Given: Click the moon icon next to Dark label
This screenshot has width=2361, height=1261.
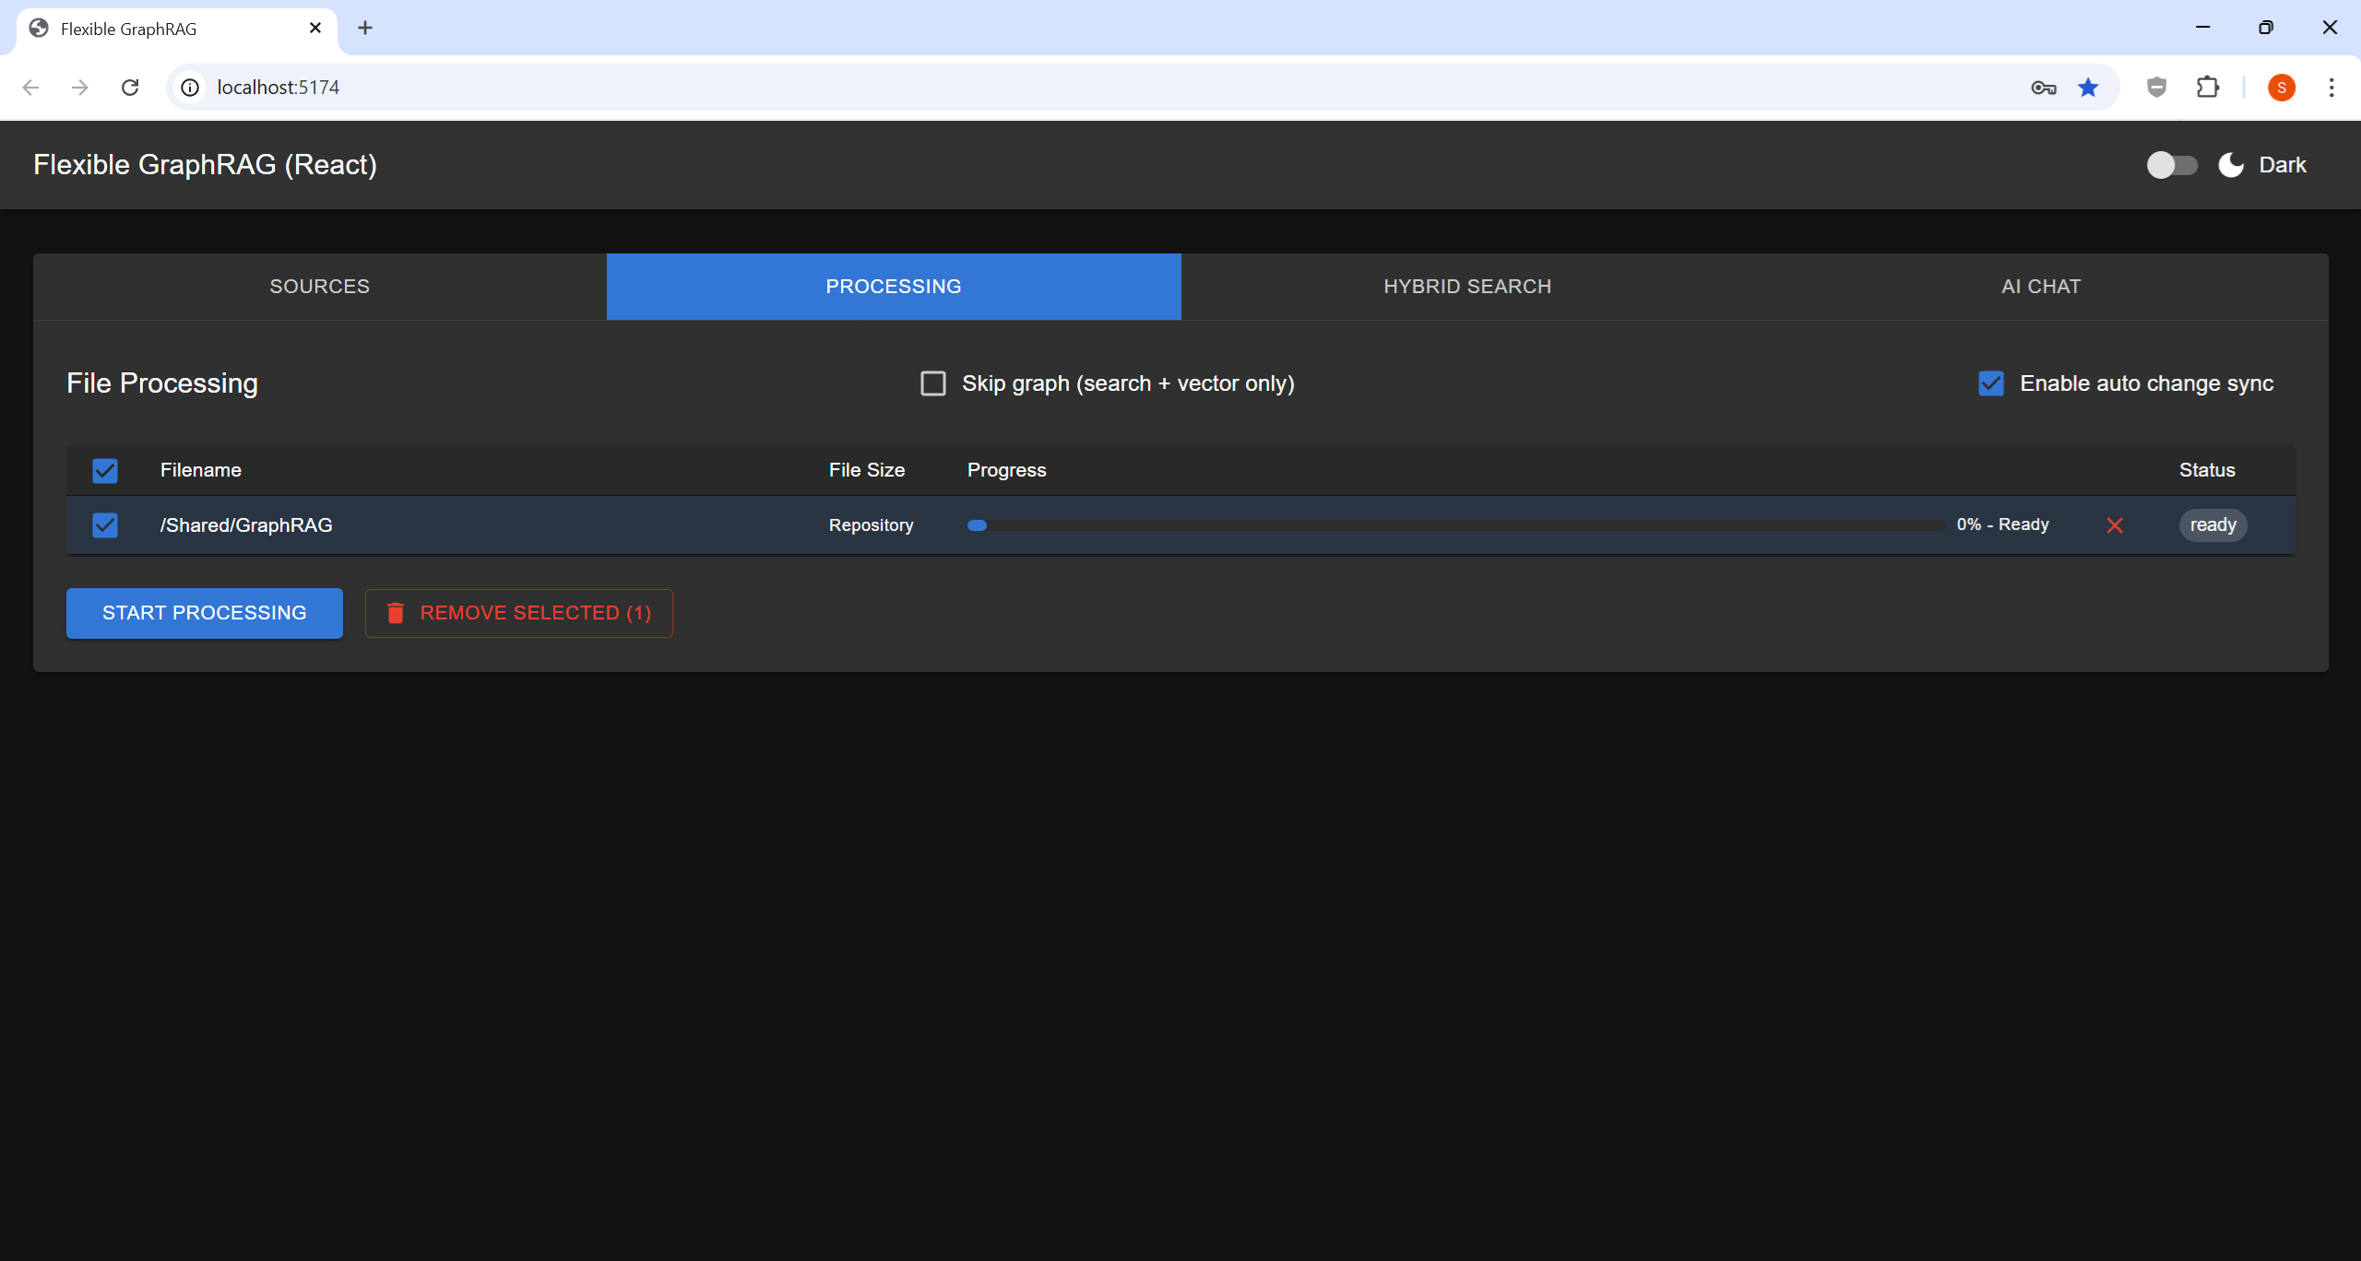Looking at the screenshot, I should (2229, 164).
